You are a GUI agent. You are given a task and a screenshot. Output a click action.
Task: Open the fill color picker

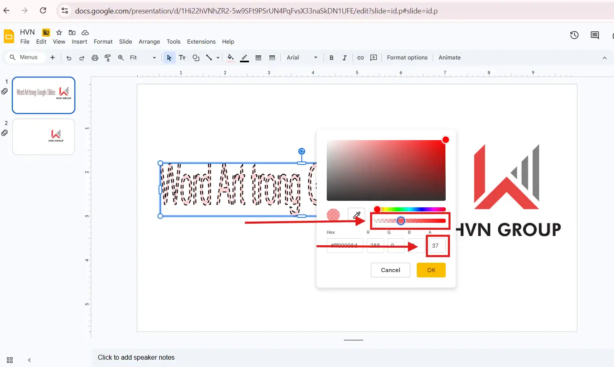230,57
